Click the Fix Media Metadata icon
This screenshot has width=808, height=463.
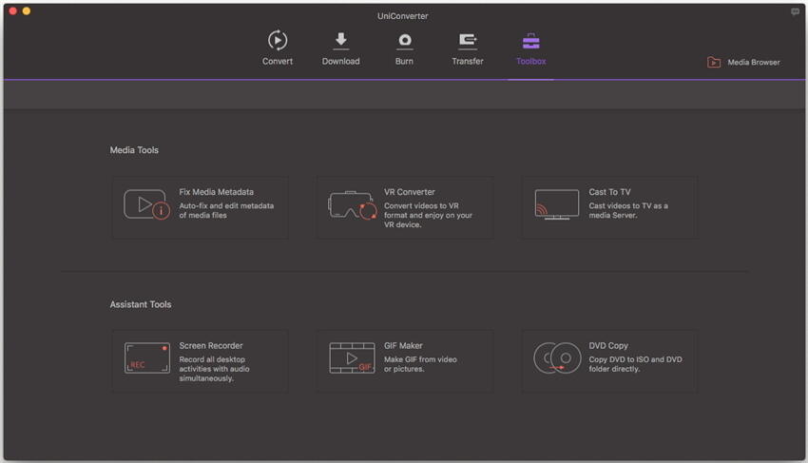click(146, 204)
